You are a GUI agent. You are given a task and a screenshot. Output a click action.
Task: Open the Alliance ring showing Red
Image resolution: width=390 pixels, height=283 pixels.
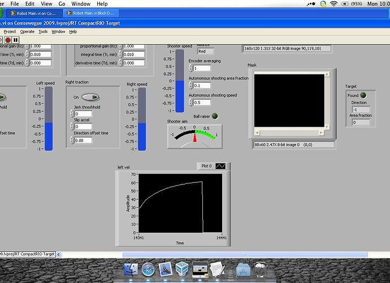[205, 52]
